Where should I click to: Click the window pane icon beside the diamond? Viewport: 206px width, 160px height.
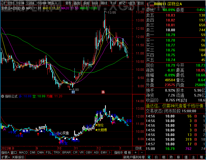130,8
